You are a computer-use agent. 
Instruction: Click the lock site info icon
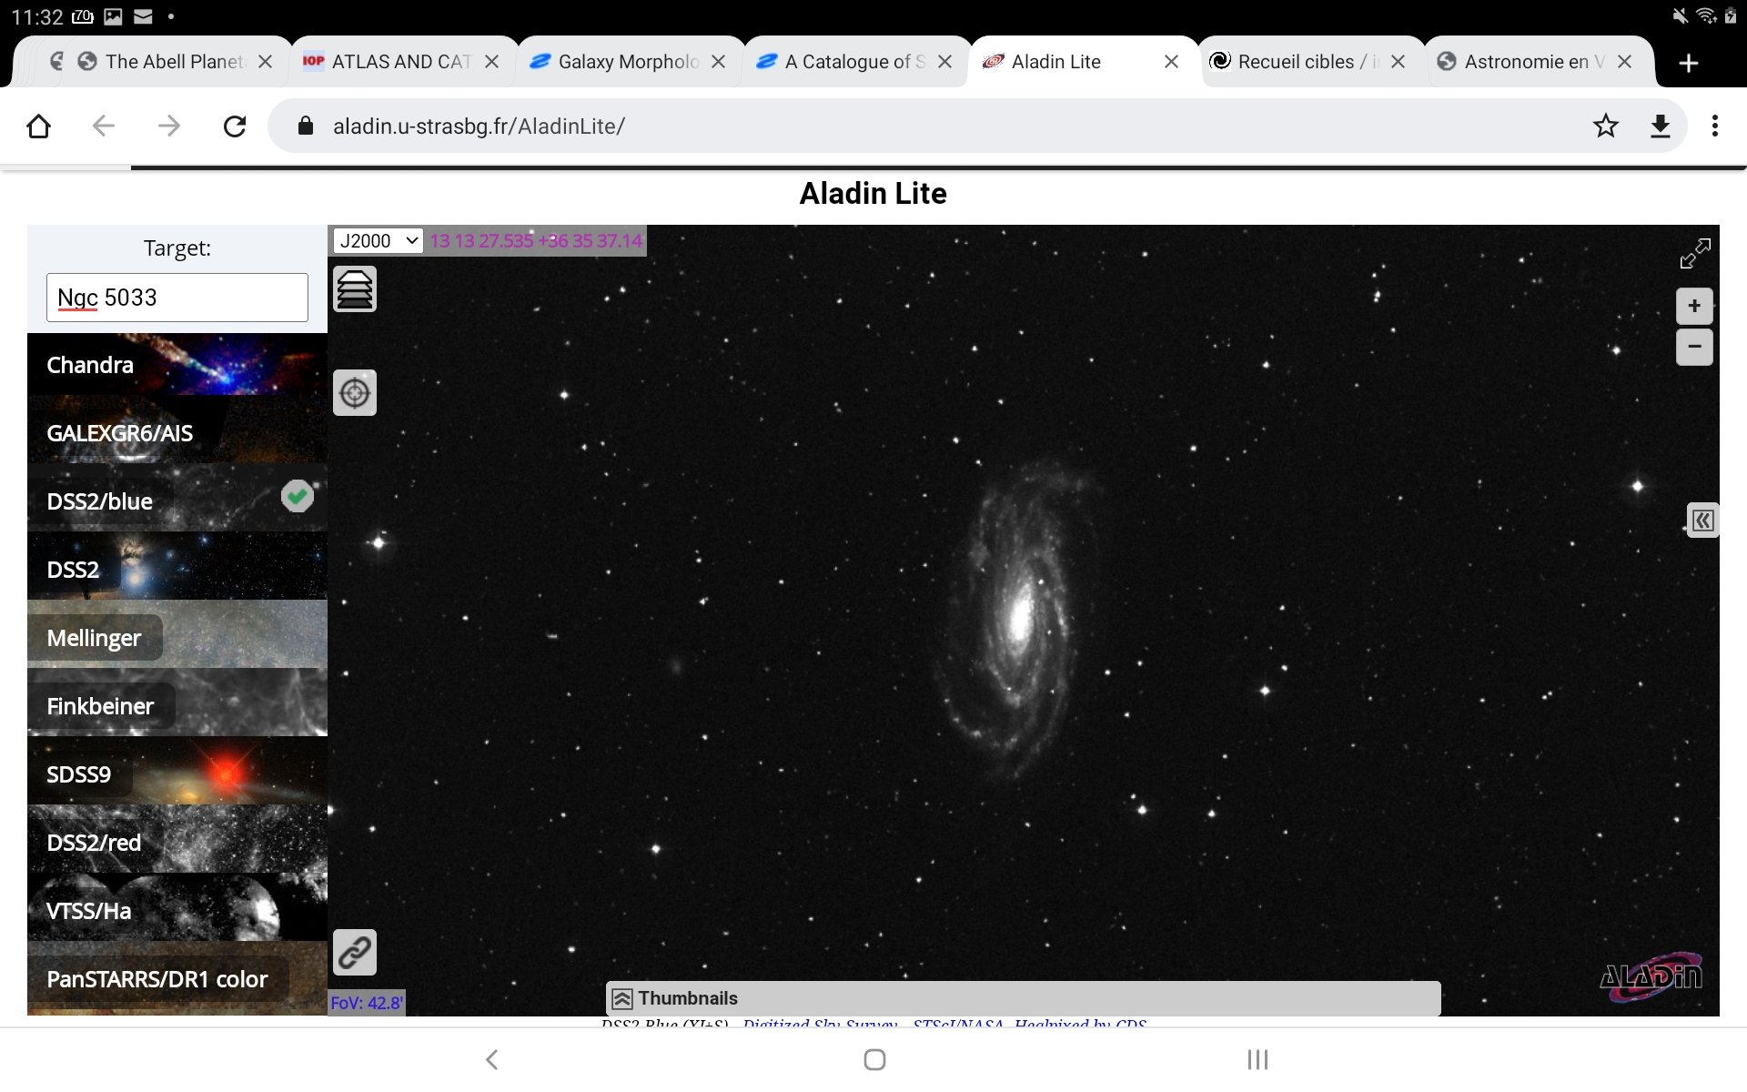[x=306, y=126]
